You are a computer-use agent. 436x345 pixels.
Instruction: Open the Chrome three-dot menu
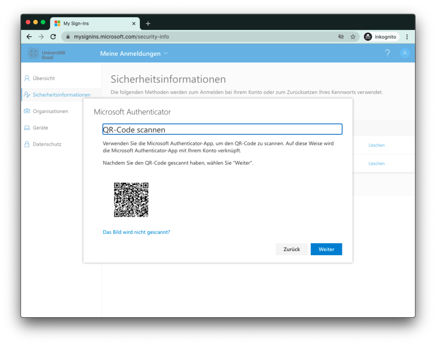tap(407, 37)
